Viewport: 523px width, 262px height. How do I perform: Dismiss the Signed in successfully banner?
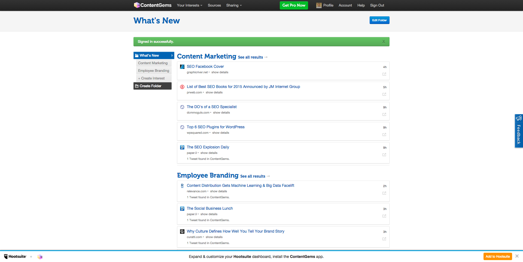[x=384, y=42]
